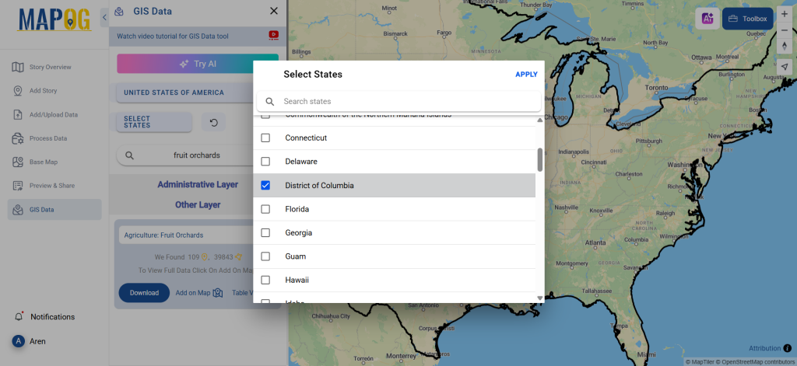This screenshot has width=797, height=366.
Task: Close the GIS Data panel
Action: [x=273, y=11]
